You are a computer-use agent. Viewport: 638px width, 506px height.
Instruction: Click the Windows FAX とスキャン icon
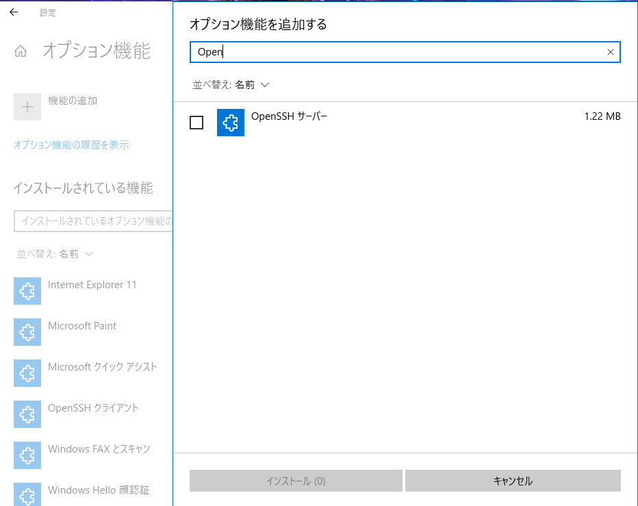pos(27,455)
